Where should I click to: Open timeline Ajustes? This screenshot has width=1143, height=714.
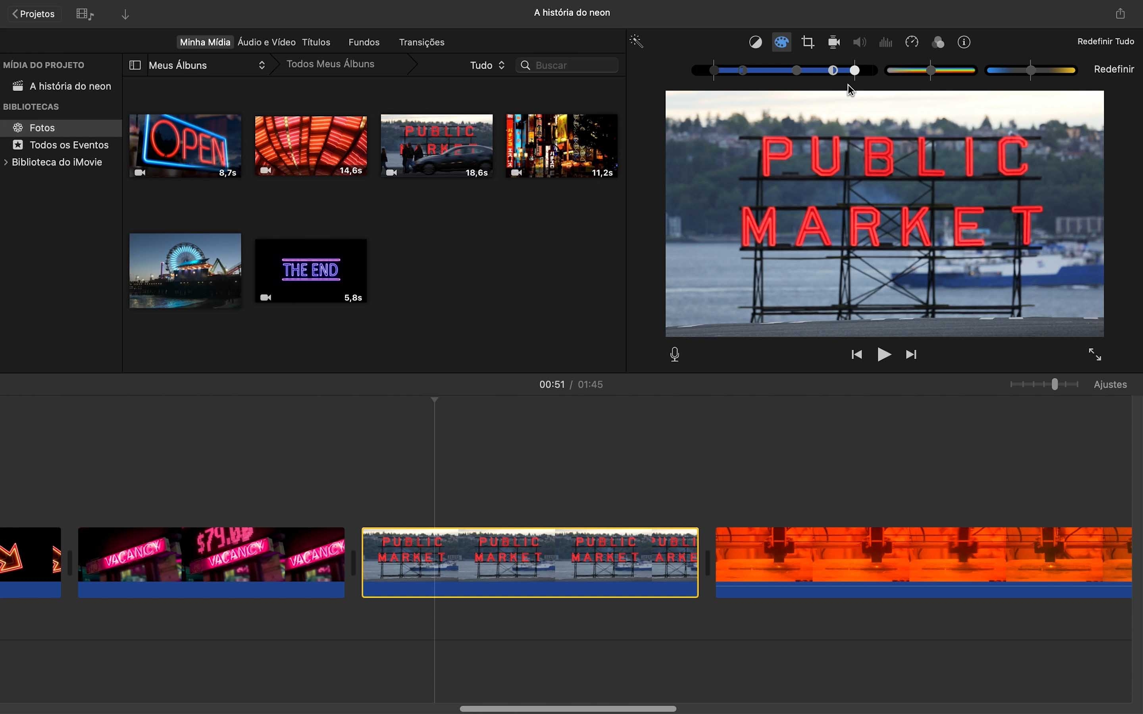click(1110, 384)
